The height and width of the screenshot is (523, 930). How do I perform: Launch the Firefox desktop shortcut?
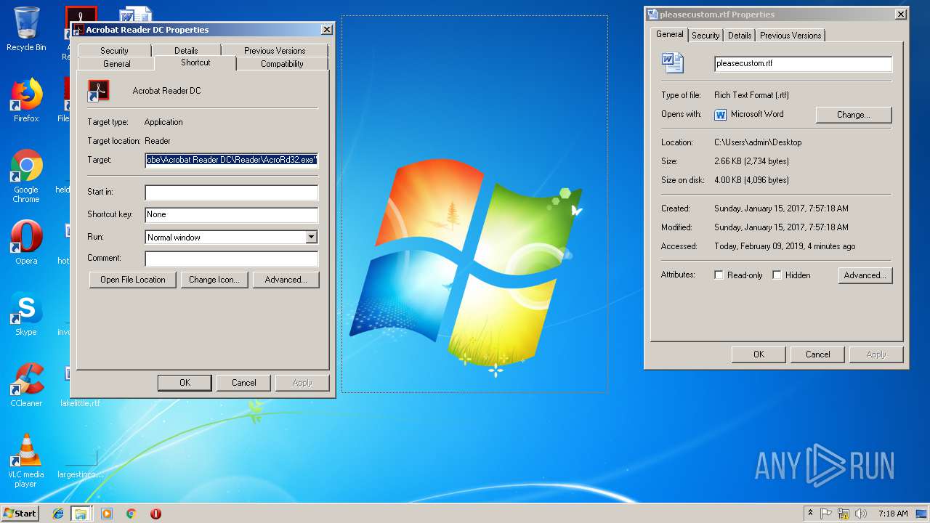26,100
